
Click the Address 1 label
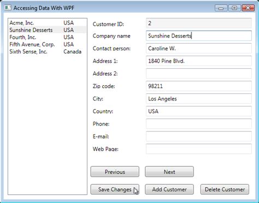pos(105,61)
